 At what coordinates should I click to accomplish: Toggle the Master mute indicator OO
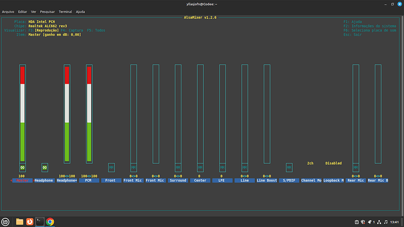point(22,167)
